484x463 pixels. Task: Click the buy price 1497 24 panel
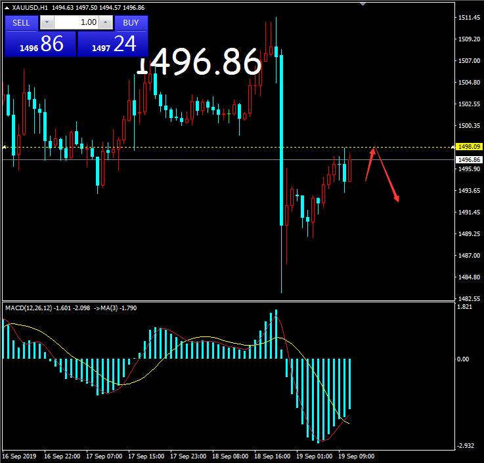click(113, 44)
